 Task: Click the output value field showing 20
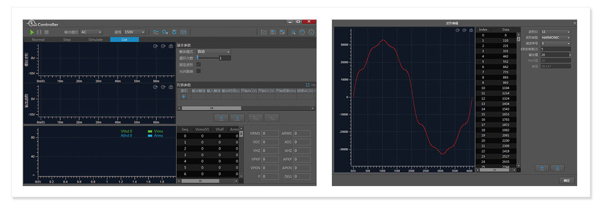click(x=554, y=55)
